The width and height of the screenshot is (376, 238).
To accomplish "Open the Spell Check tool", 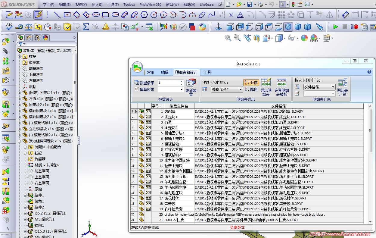I will tap(9, 27).
